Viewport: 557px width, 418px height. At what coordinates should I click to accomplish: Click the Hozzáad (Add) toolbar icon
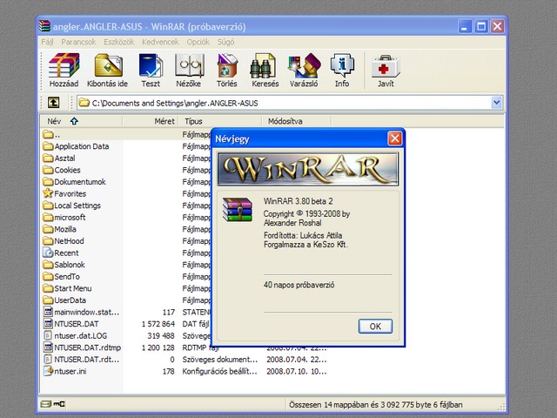click(x=64, y=70)
